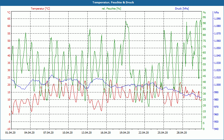
Task: Click the humidity axis value 60
Action: [x=204, y=59]
